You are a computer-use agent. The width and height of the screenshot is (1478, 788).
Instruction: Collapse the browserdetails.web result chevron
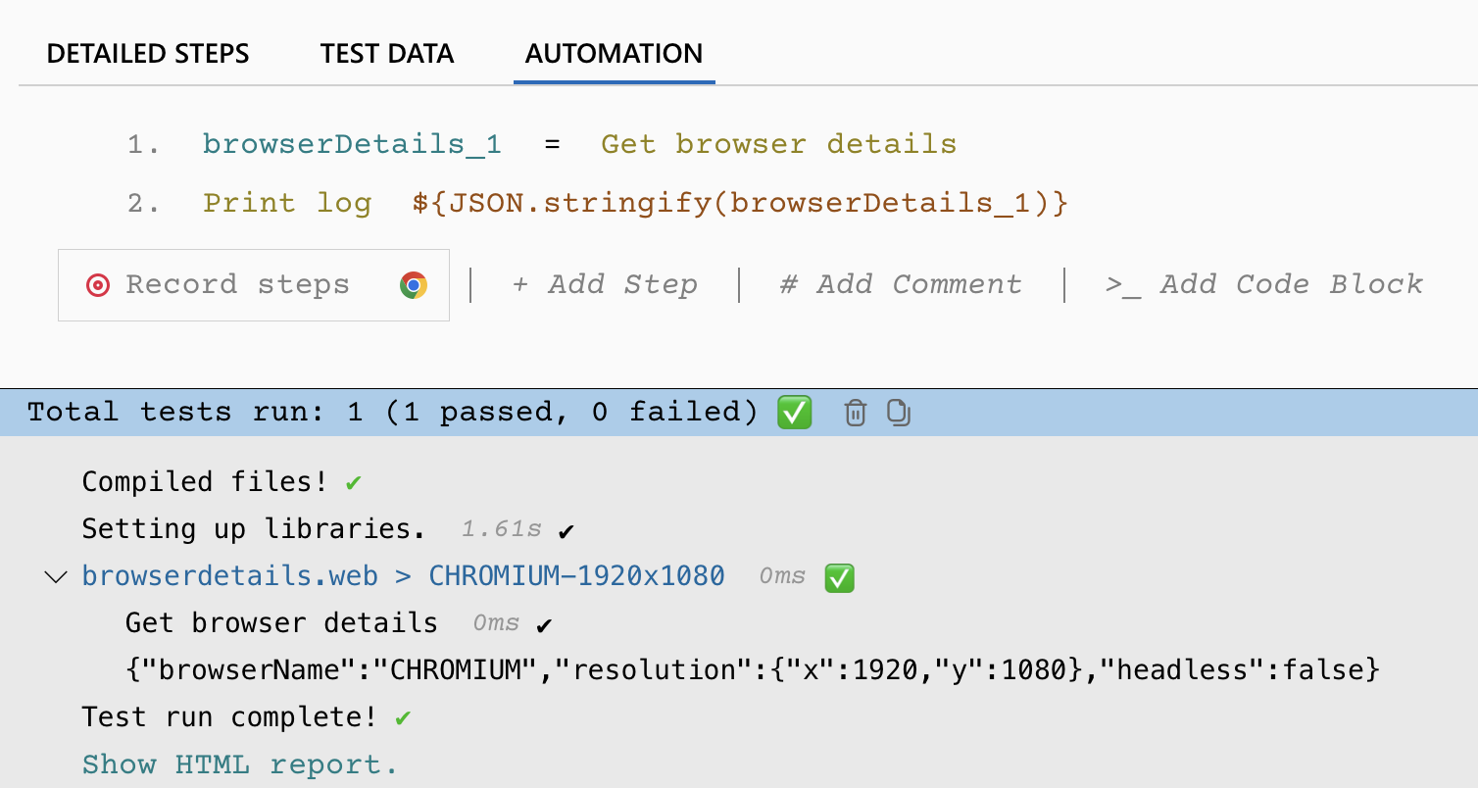pos(56,576)
